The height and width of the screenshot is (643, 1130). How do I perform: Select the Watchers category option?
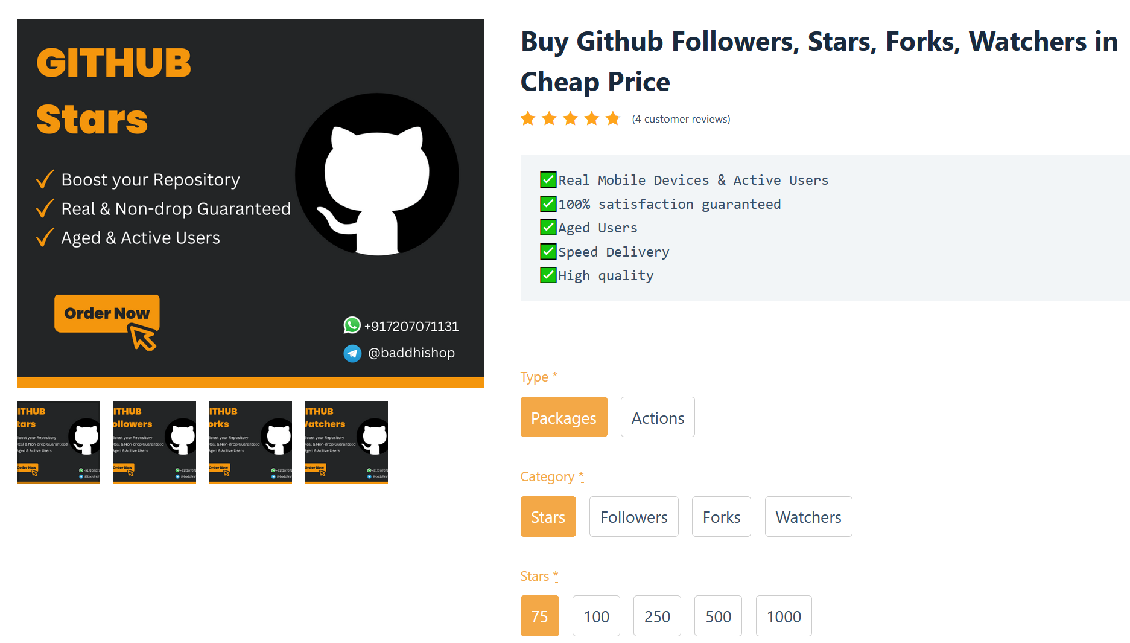click(x=808, y=517)
